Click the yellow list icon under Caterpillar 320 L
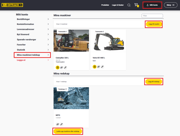Screen dimensions: 180x136 pyautogui.click(x=58, y=67)
